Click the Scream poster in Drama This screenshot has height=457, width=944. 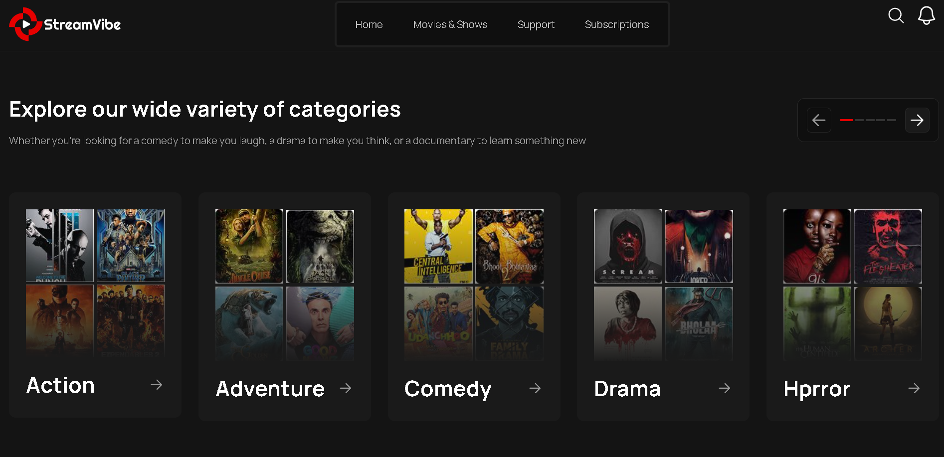628,245
